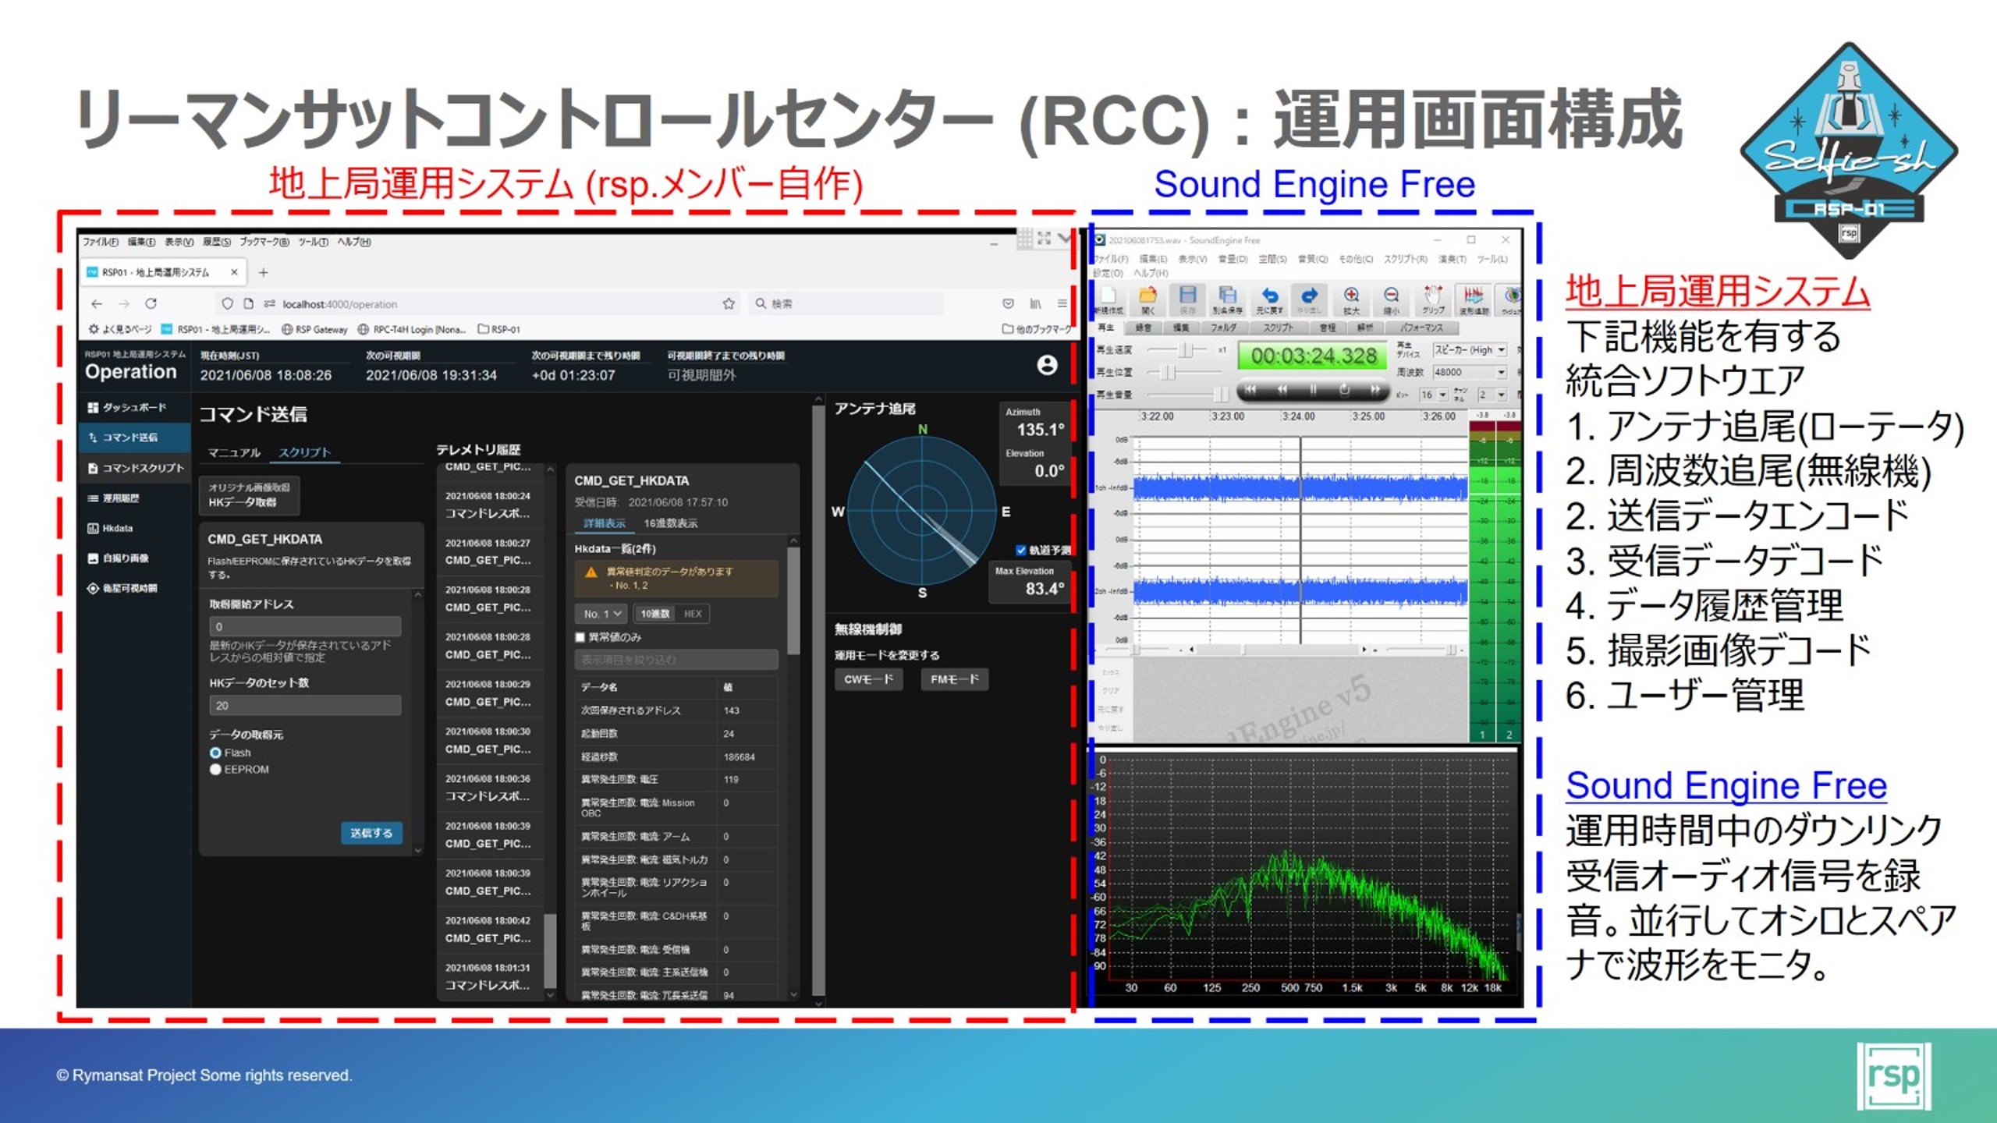Open the No. 1 dropdown
The image size is (1997, 1123).
tap(602, 614)
